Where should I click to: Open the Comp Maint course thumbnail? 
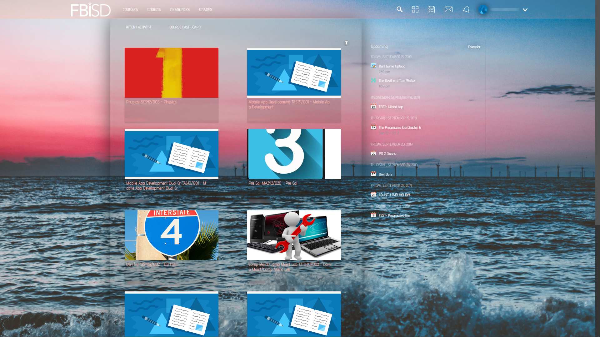[294, 235]
